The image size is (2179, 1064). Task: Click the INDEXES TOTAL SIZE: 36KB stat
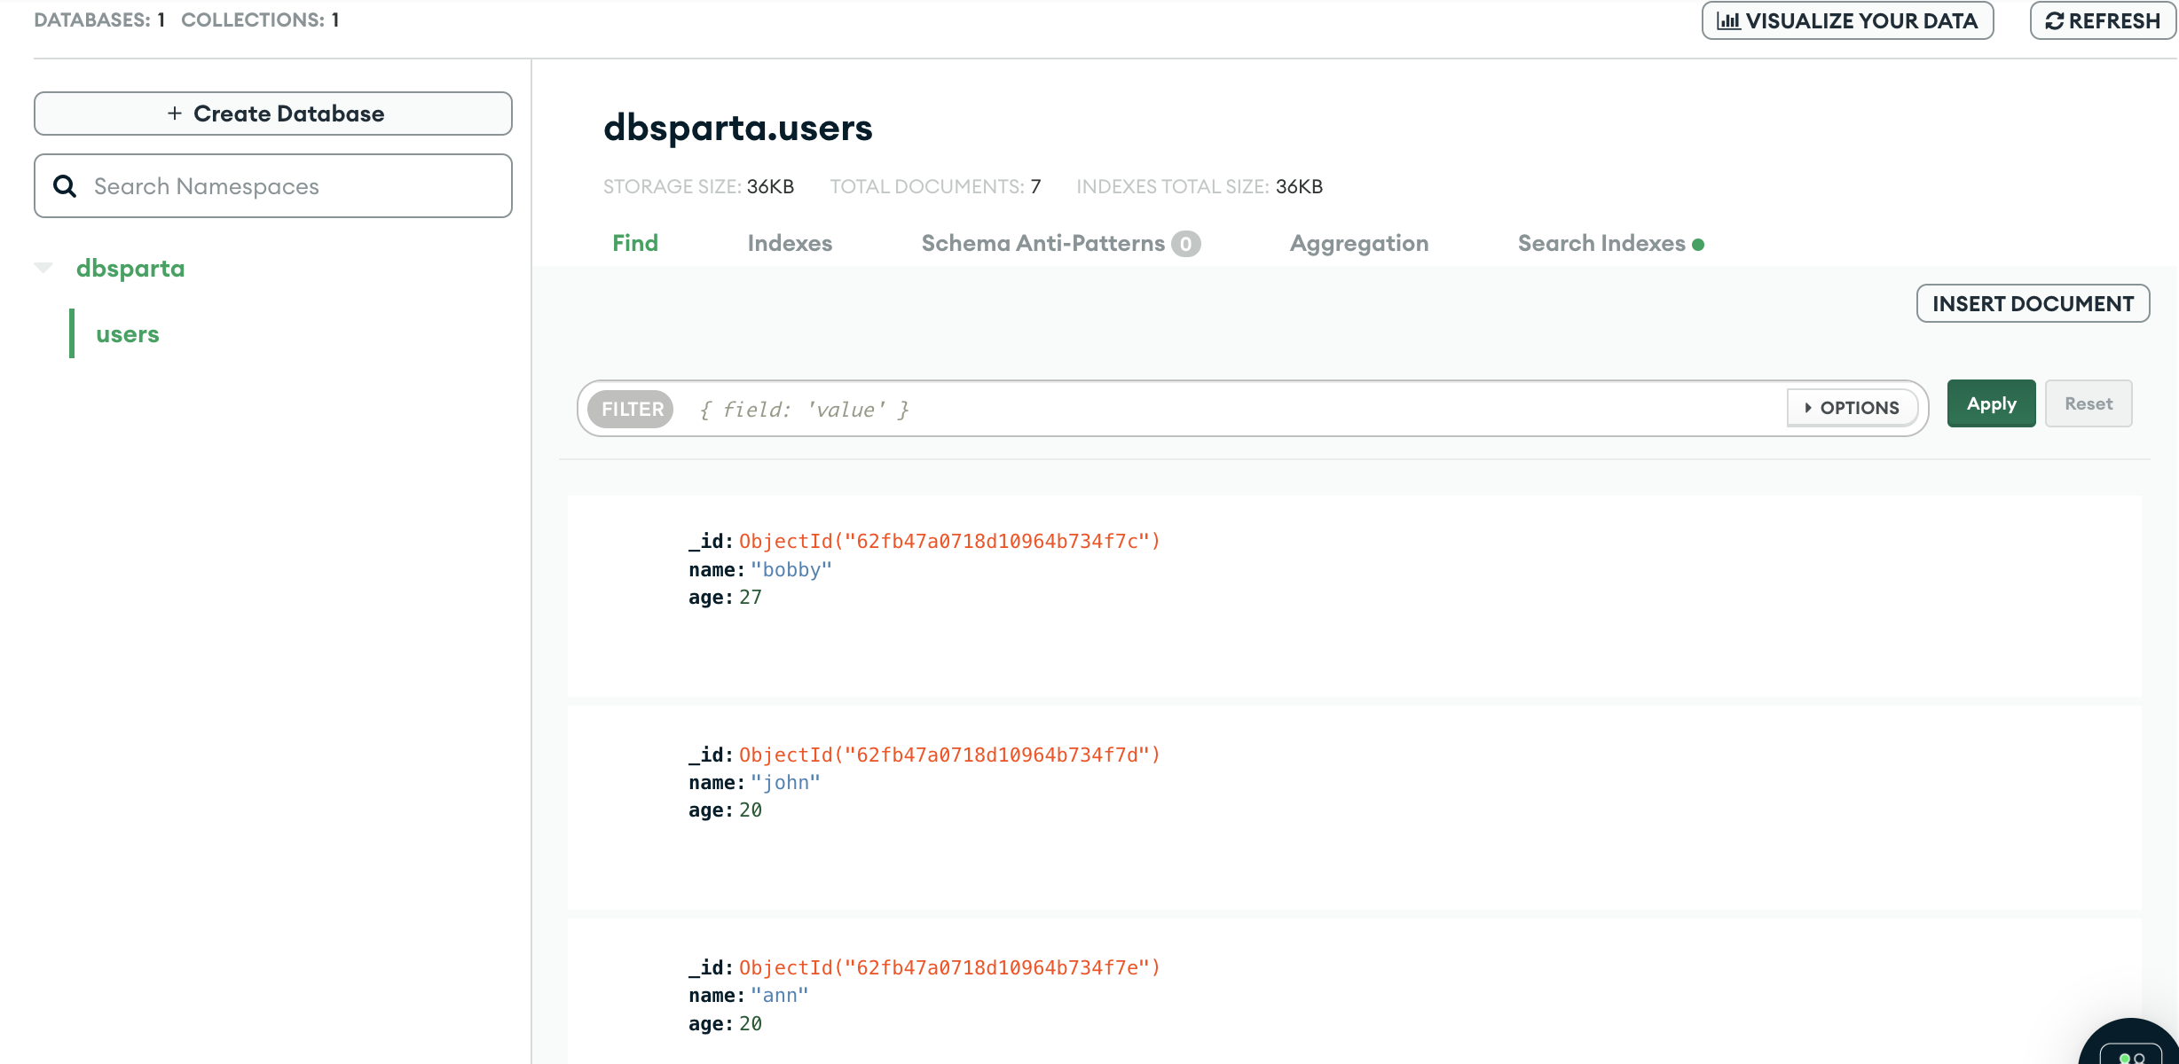point(1200,186)
